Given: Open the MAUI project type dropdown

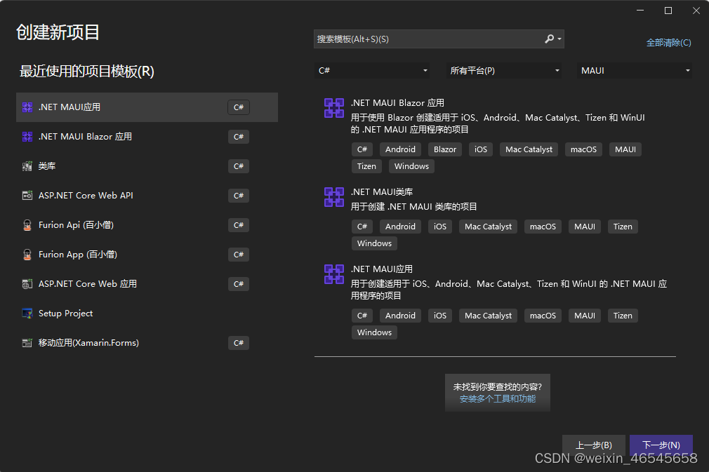Looking at the screenshot, I should click(635, 70).
